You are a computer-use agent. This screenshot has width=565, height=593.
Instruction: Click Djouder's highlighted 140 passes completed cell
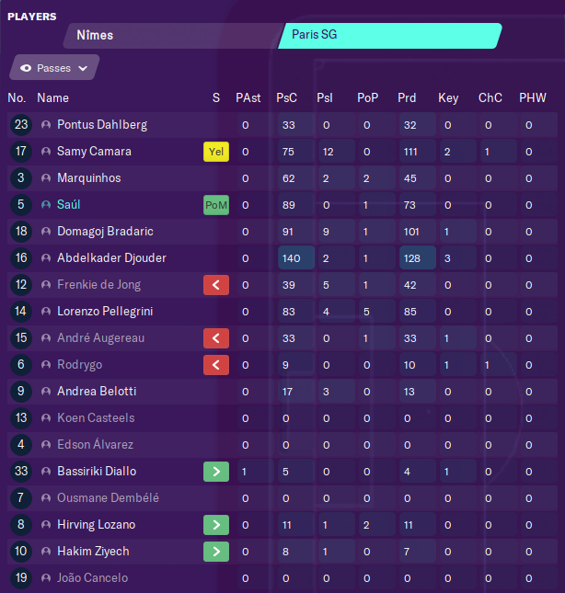296,258
